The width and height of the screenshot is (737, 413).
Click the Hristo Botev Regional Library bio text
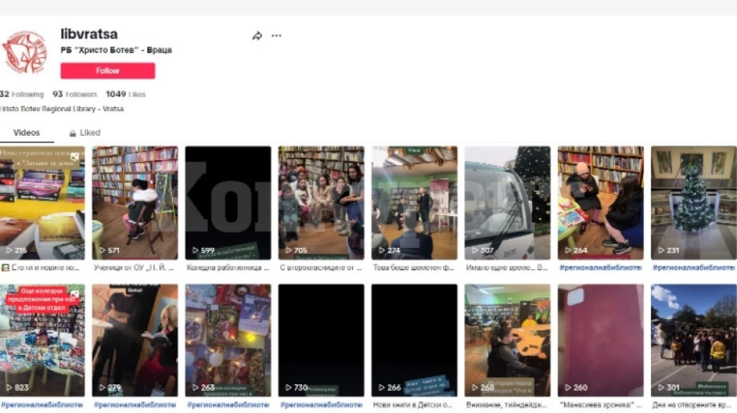(62, 109)
